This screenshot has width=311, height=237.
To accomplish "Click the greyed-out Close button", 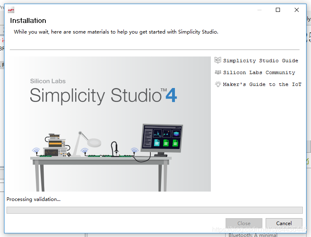I will (x=244, y=223).
